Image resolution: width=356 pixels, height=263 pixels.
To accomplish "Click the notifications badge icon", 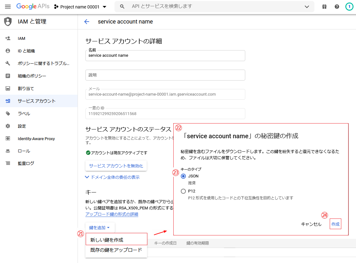I will tap(349, 7).
